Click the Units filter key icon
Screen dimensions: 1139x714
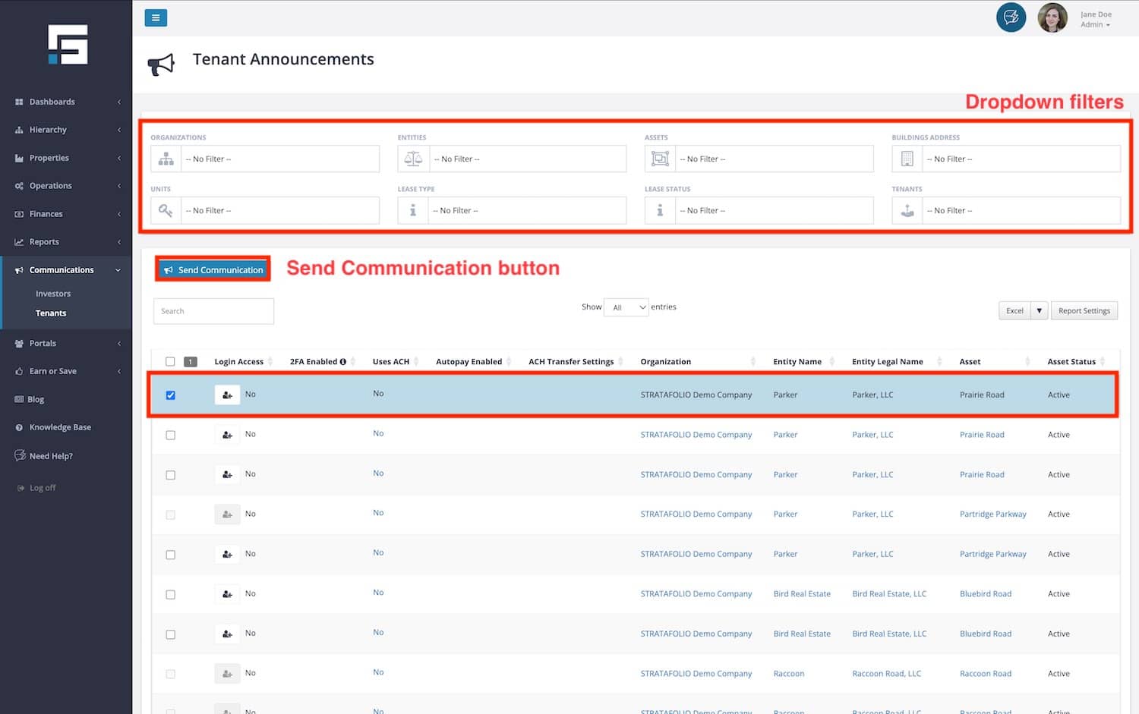coord(166,211)
